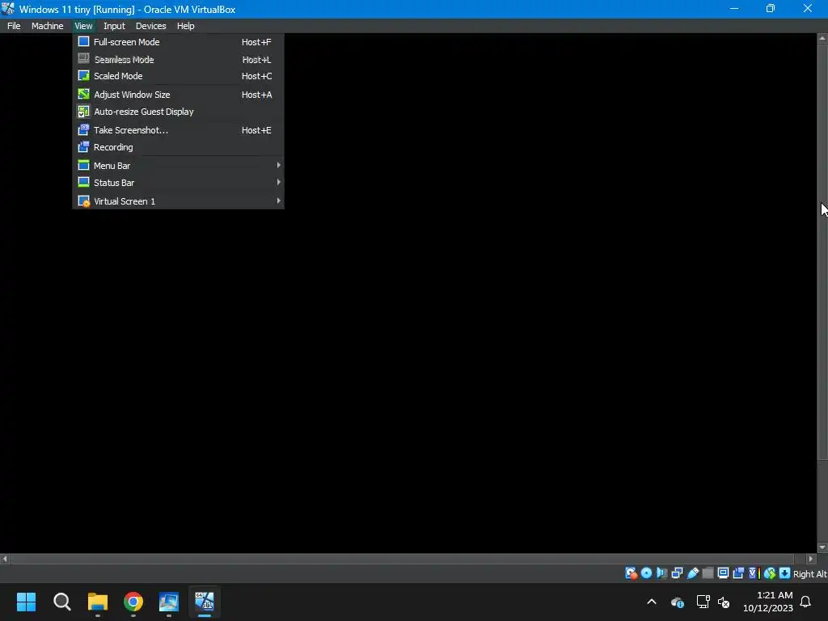The image size is (828, 621).
Task: Click the mouse integration status icon
Action: pyautogui.click(x=770, y=573)
